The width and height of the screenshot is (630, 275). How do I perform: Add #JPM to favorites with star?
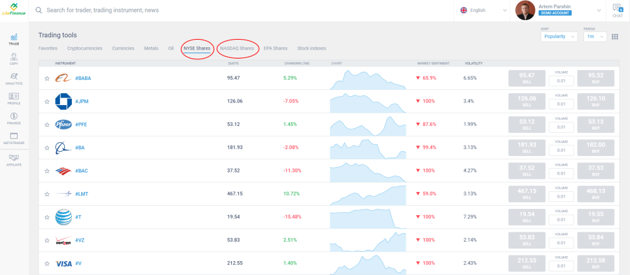pos(47,101)
